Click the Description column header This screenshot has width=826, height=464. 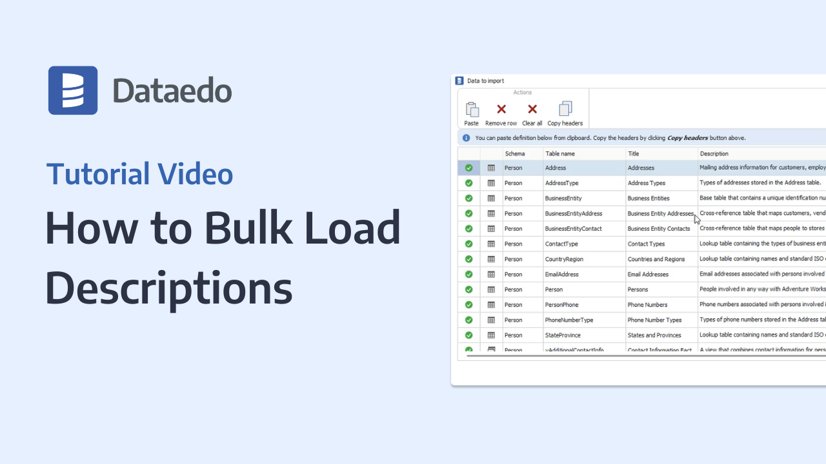click(714, 154)
